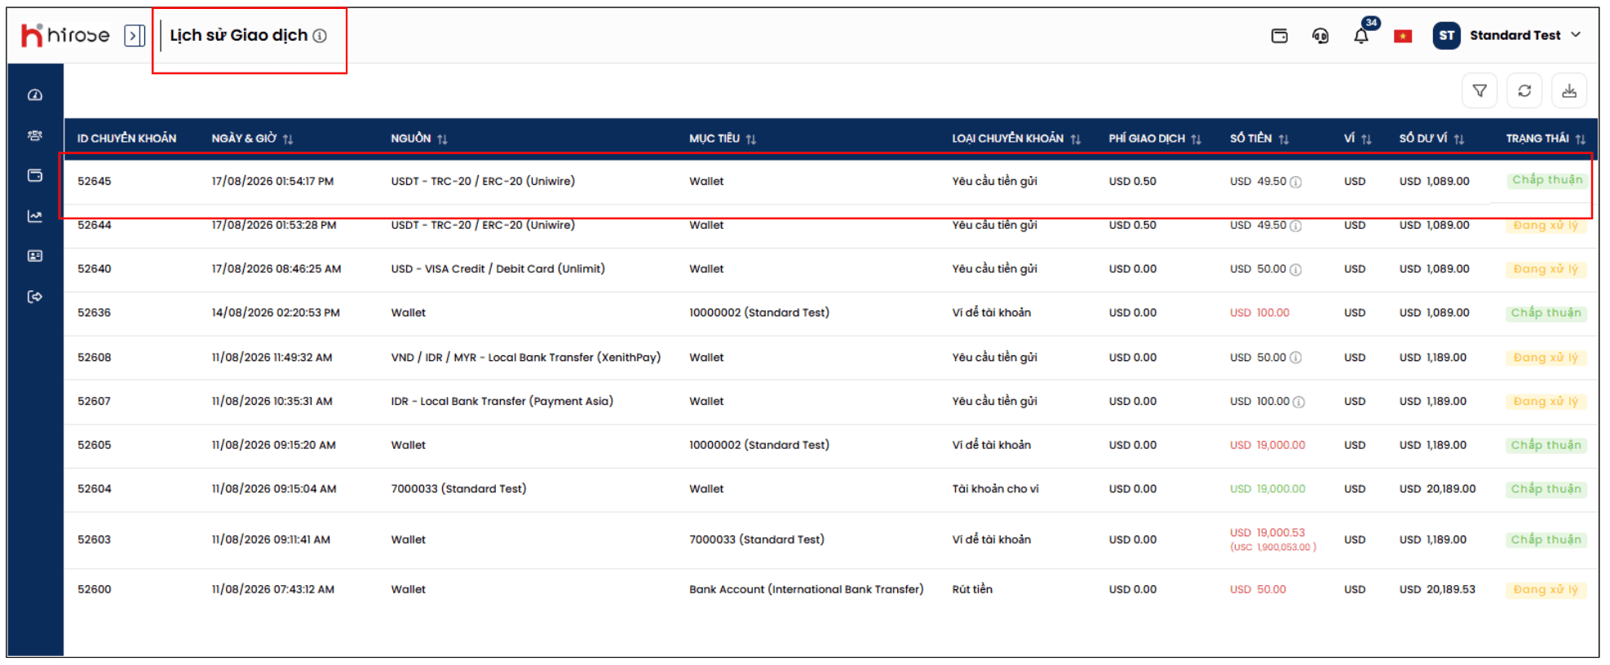Click the support headset icon
This screenshot has width=1610, height=665.
1320,36
